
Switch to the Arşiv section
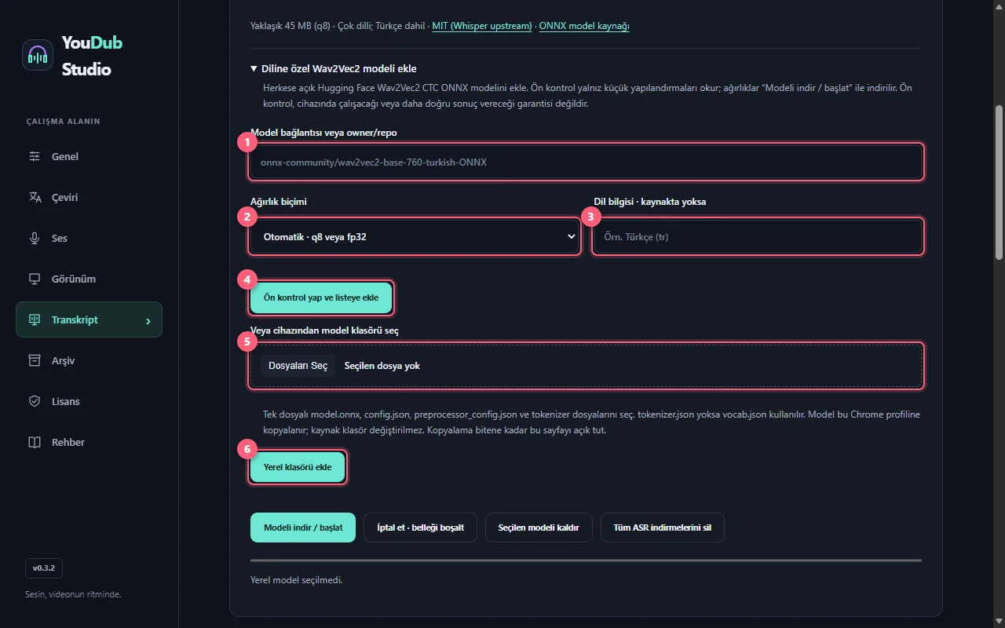[x=89, y=360]
